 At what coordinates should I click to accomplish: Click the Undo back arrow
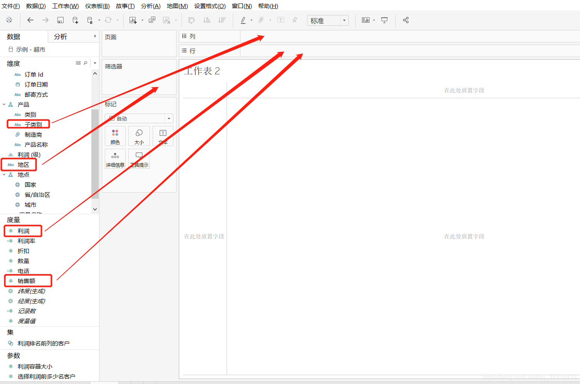click(x=30, y=20)
